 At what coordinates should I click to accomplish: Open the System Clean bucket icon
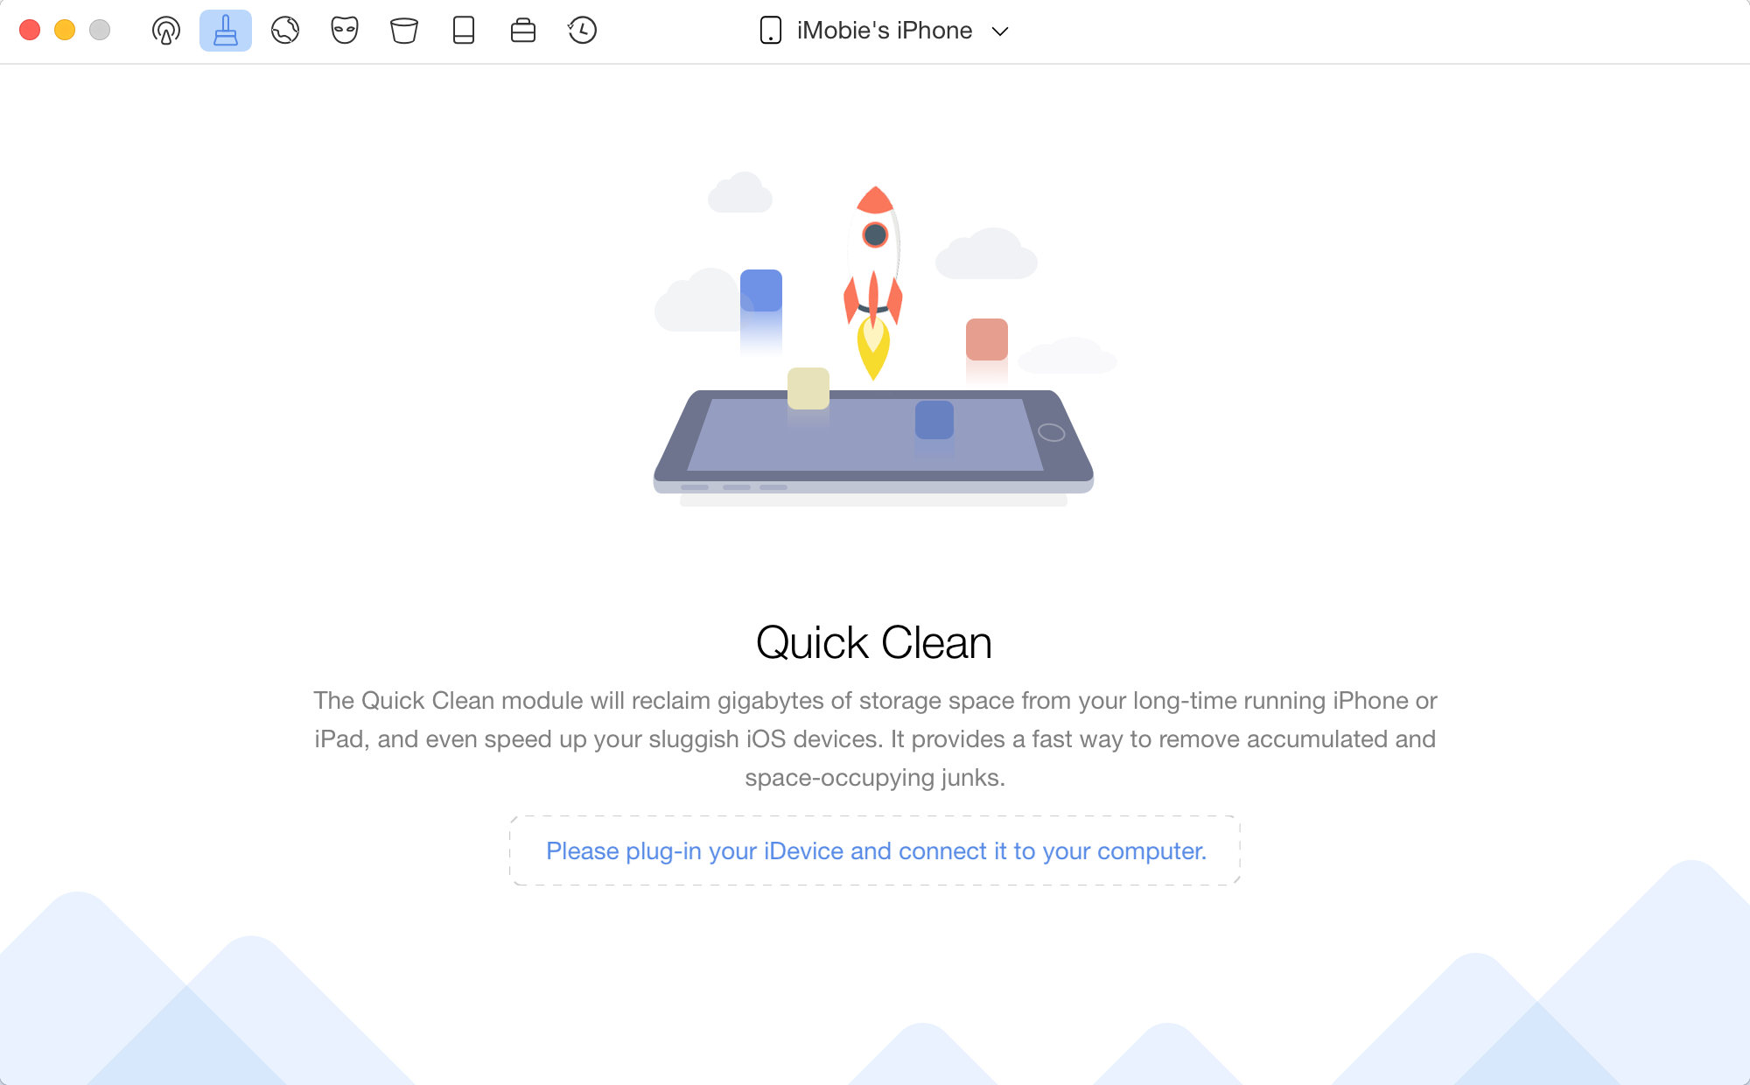(x=404, y=31)
